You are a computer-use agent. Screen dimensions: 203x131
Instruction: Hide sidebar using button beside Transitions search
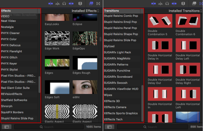tap(109, 127)
